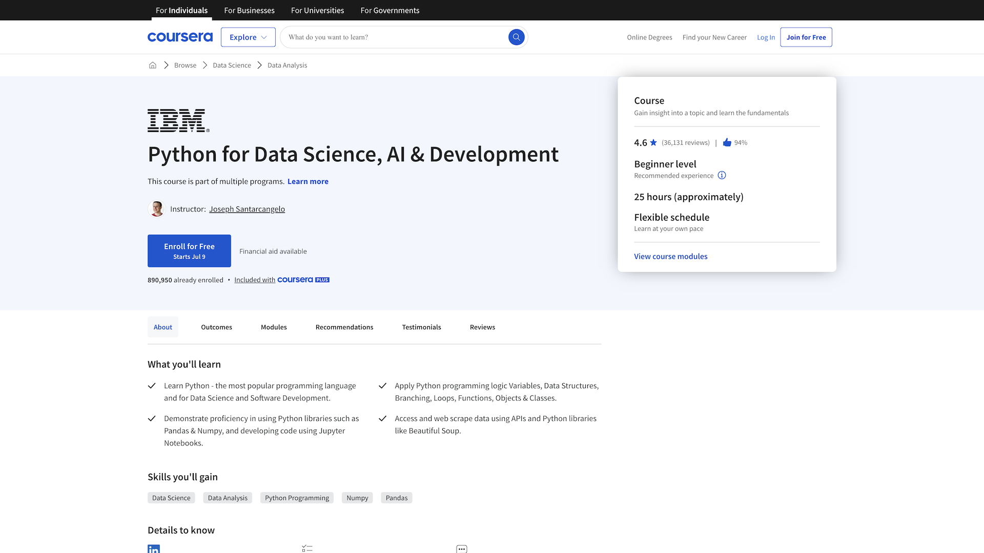
Task: Click Learn more about programs
Action: coord(307,181)
